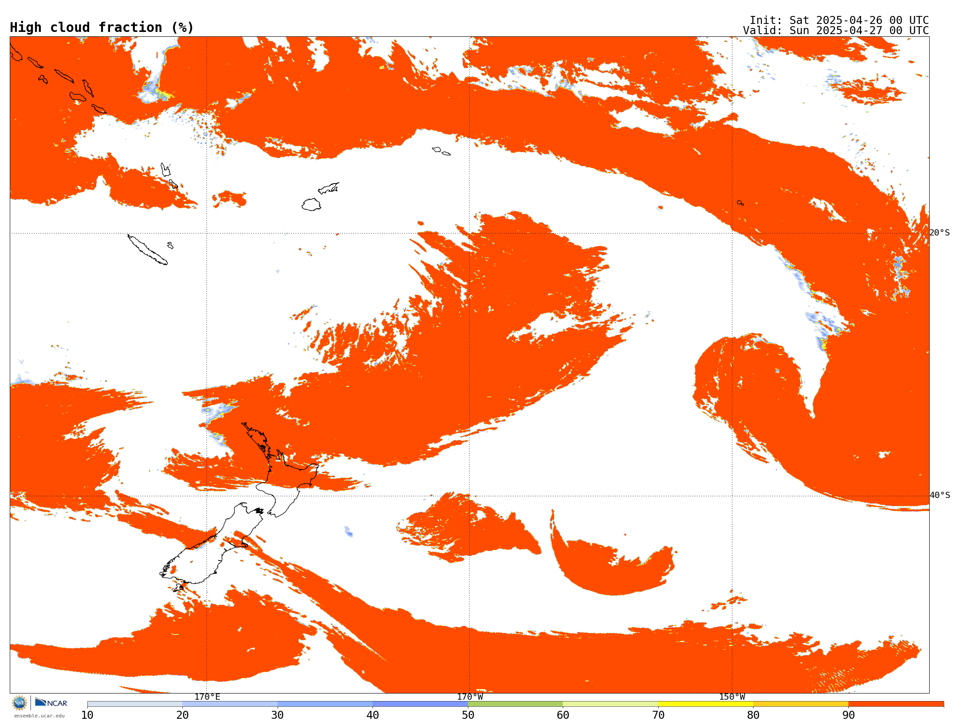
Task: Click the 150°W longitude label
Action: tap(732, 697)
